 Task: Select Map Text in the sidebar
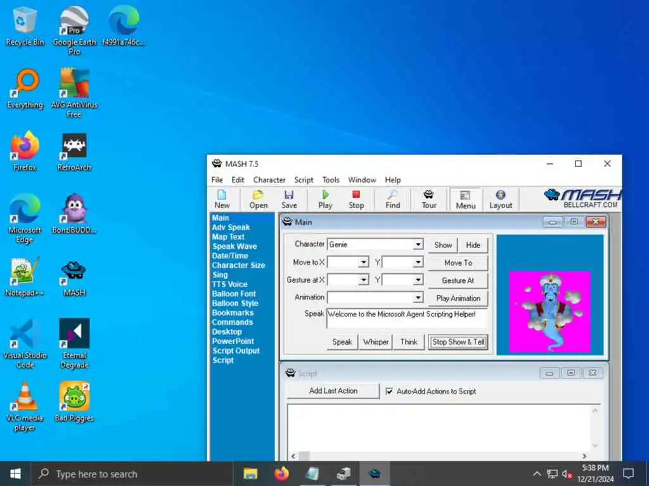coord(228,237)
